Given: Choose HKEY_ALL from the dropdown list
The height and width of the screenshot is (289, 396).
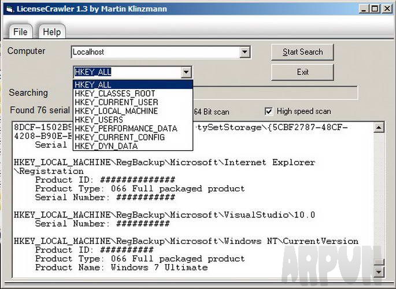Looking at the screenshot, I should 133,84.
